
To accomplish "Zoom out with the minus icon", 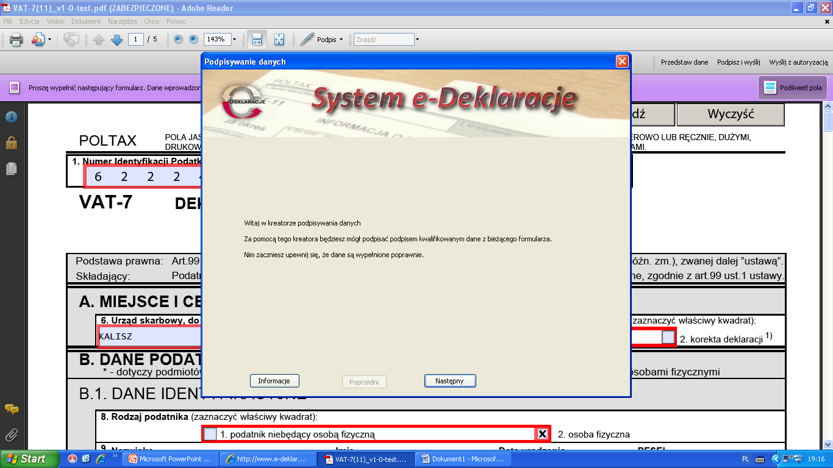I will (x=178, y=39).
